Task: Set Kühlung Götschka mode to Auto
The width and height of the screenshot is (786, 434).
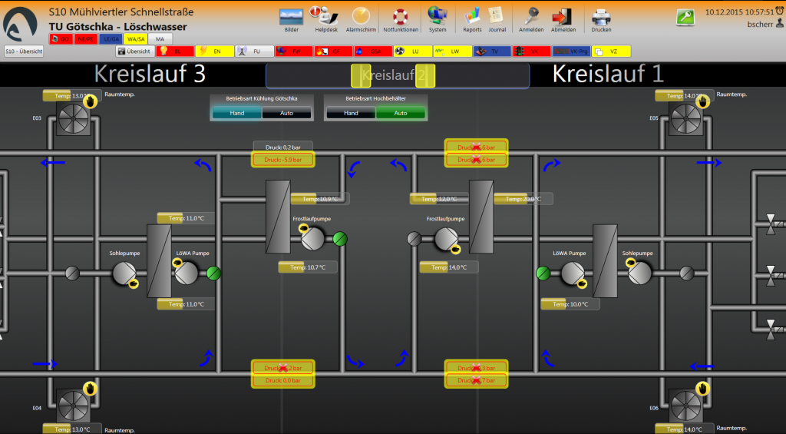Action: (x=286, y=113)
